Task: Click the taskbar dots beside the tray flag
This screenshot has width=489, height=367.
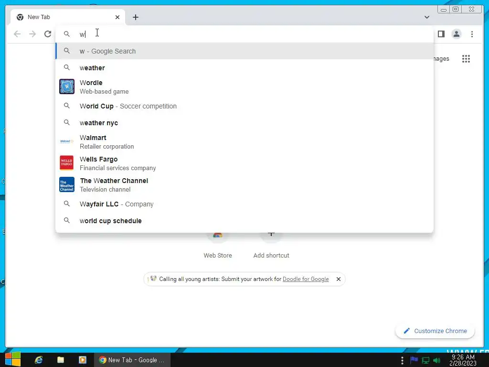Action: [x=402, y=360]
